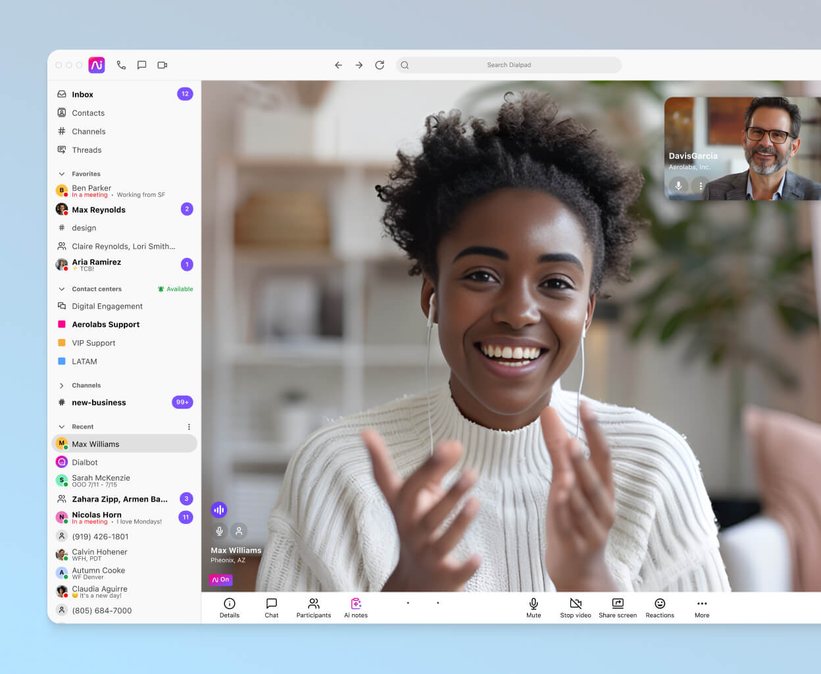Toggle the Ai On badge
The width and height of the screenshot is (821, 674).
click(x=220, y=580)
